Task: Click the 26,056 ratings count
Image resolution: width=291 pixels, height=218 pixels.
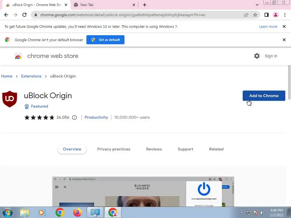Action: point(63,117)
